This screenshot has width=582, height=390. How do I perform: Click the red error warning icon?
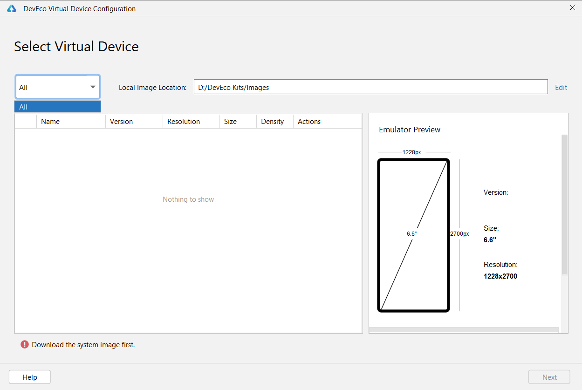click(25, 344)
